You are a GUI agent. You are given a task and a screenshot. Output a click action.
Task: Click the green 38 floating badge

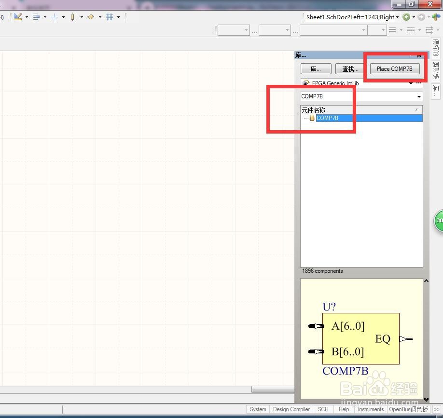pos(439,221)
